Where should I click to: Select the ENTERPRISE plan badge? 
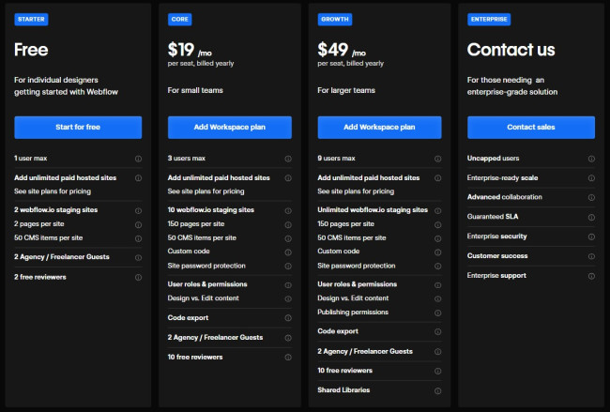point(491,19)
